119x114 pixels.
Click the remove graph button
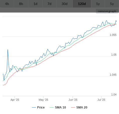pos(107,11)
